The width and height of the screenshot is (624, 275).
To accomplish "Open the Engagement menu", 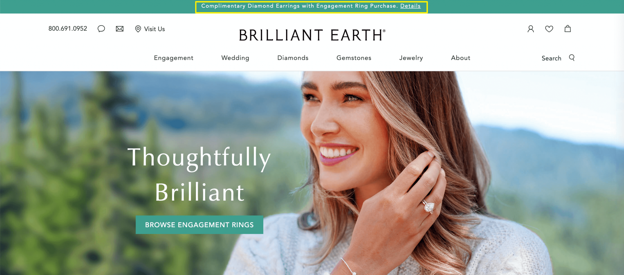I will click(x=174, y=58).
